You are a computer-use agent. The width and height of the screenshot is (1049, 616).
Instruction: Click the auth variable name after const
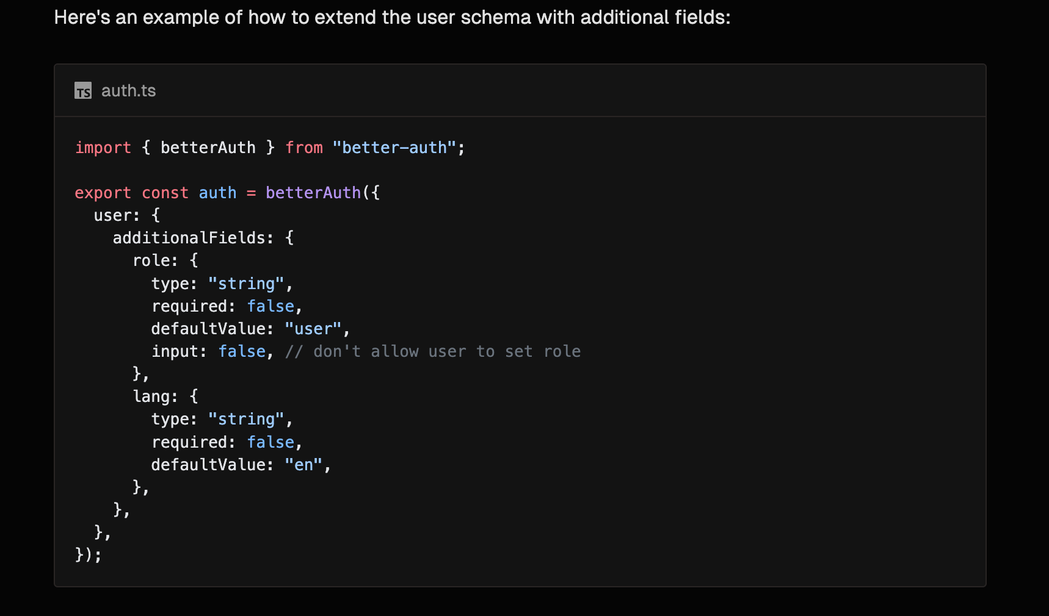pos(217,193)
